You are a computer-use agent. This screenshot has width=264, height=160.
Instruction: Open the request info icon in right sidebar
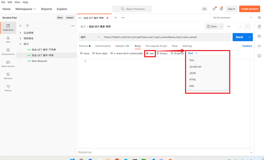pyautogui.click(x=259, y=56)
